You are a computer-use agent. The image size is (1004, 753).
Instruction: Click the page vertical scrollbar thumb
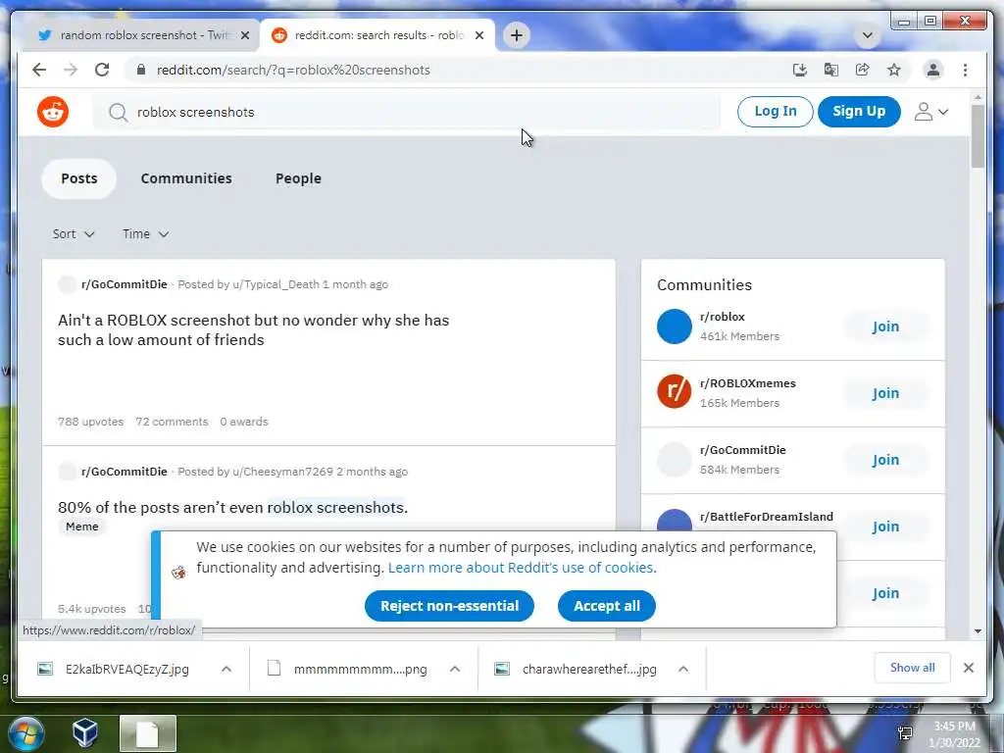pos(978,135)
